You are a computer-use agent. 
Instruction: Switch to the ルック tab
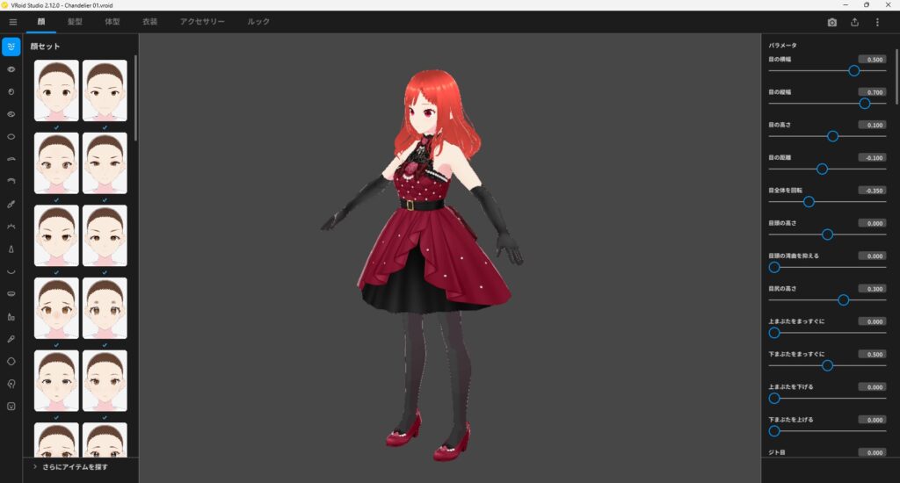(x=258, y=22)
